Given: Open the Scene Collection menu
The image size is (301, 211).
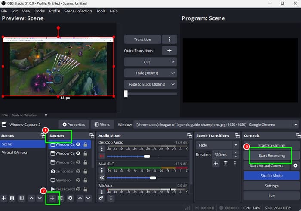Looking at the screenshot, I should click(78, 11).
